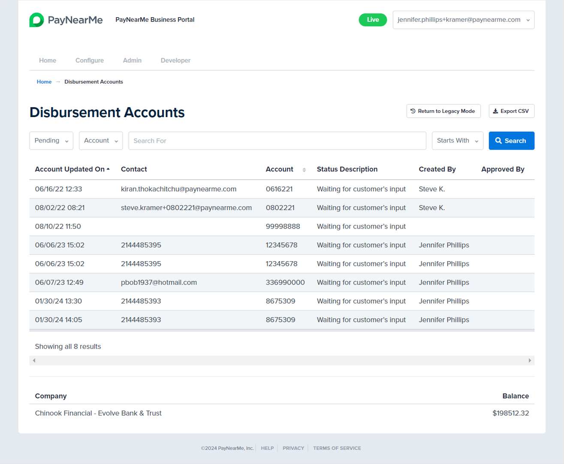564x464 pixels.
Task: Click the 01/30/24 14:05 row date
Action: pos(58,320)
